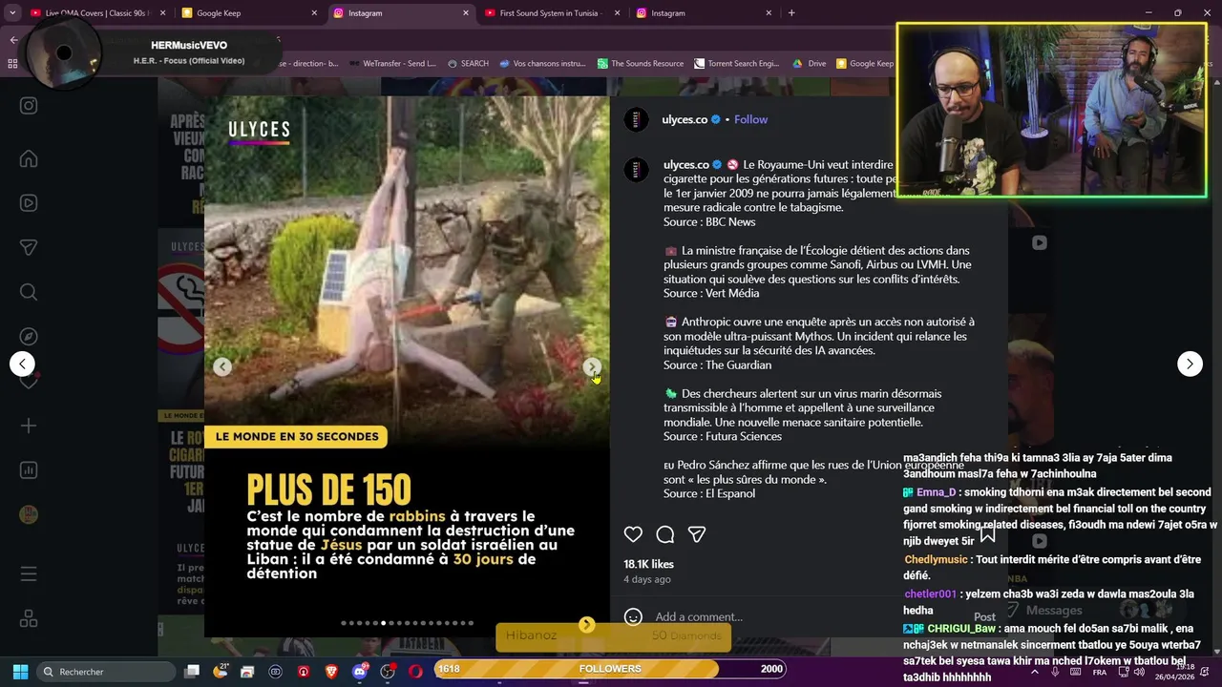Screen dimensions: 1222x687
Task: Click carousel slide indicator dots
Action: [407, 623]
